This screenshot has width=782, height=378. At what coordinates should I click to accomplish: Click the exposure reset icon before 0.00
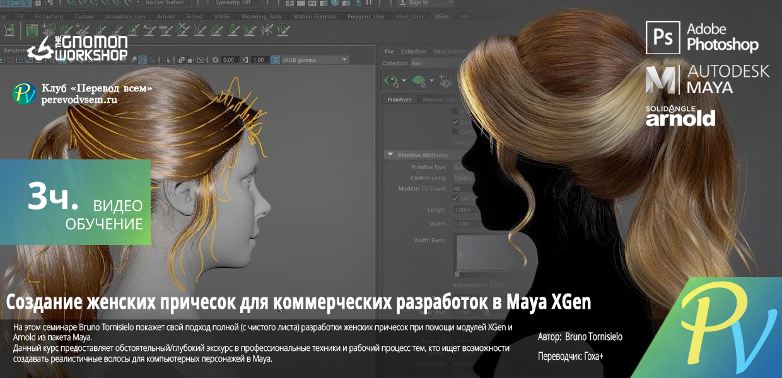point(215,60)
